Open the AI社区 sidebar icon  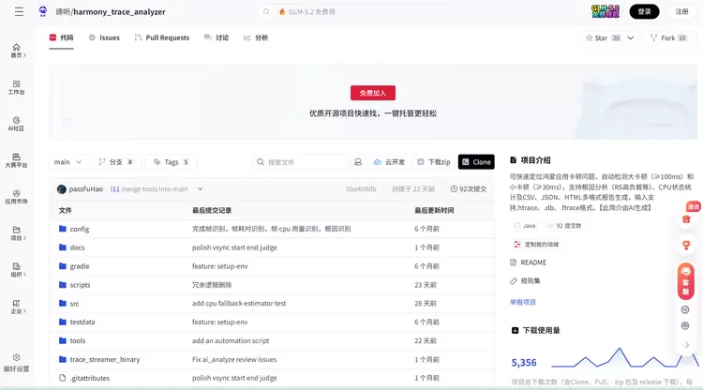pyautogui.click(x=16, y=120)
